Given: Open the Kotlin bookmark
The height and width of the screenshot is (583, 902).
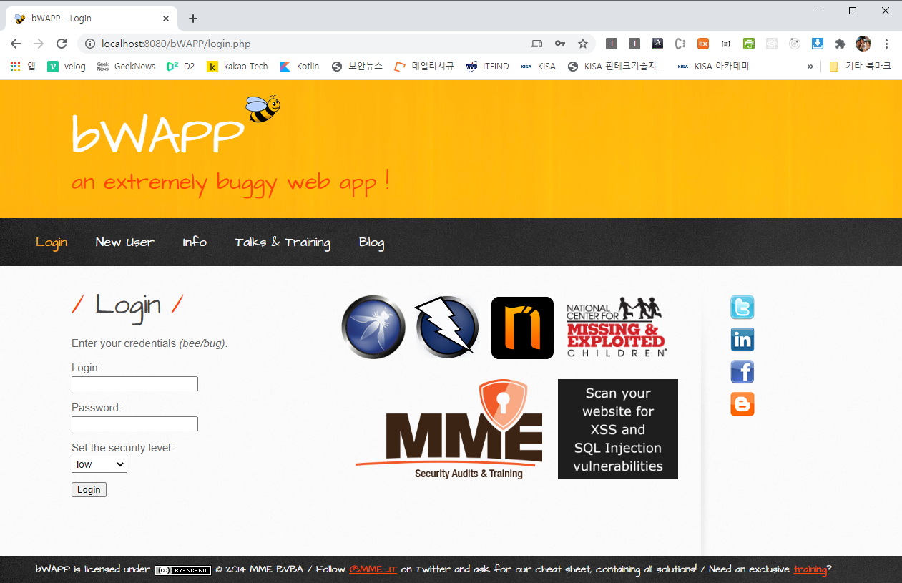Looking at the screenshot, I should (300, 66).
